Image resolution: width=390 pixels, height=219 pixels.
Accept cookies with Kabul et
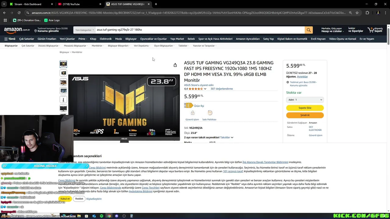tap(65, 199)
